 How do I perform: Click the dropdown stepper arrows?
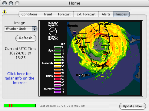pos(35,29)
